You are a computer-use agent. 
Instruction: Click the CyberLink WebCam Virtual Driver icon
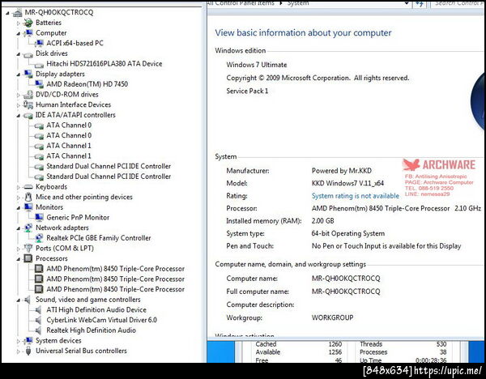[x=38, y=320]
